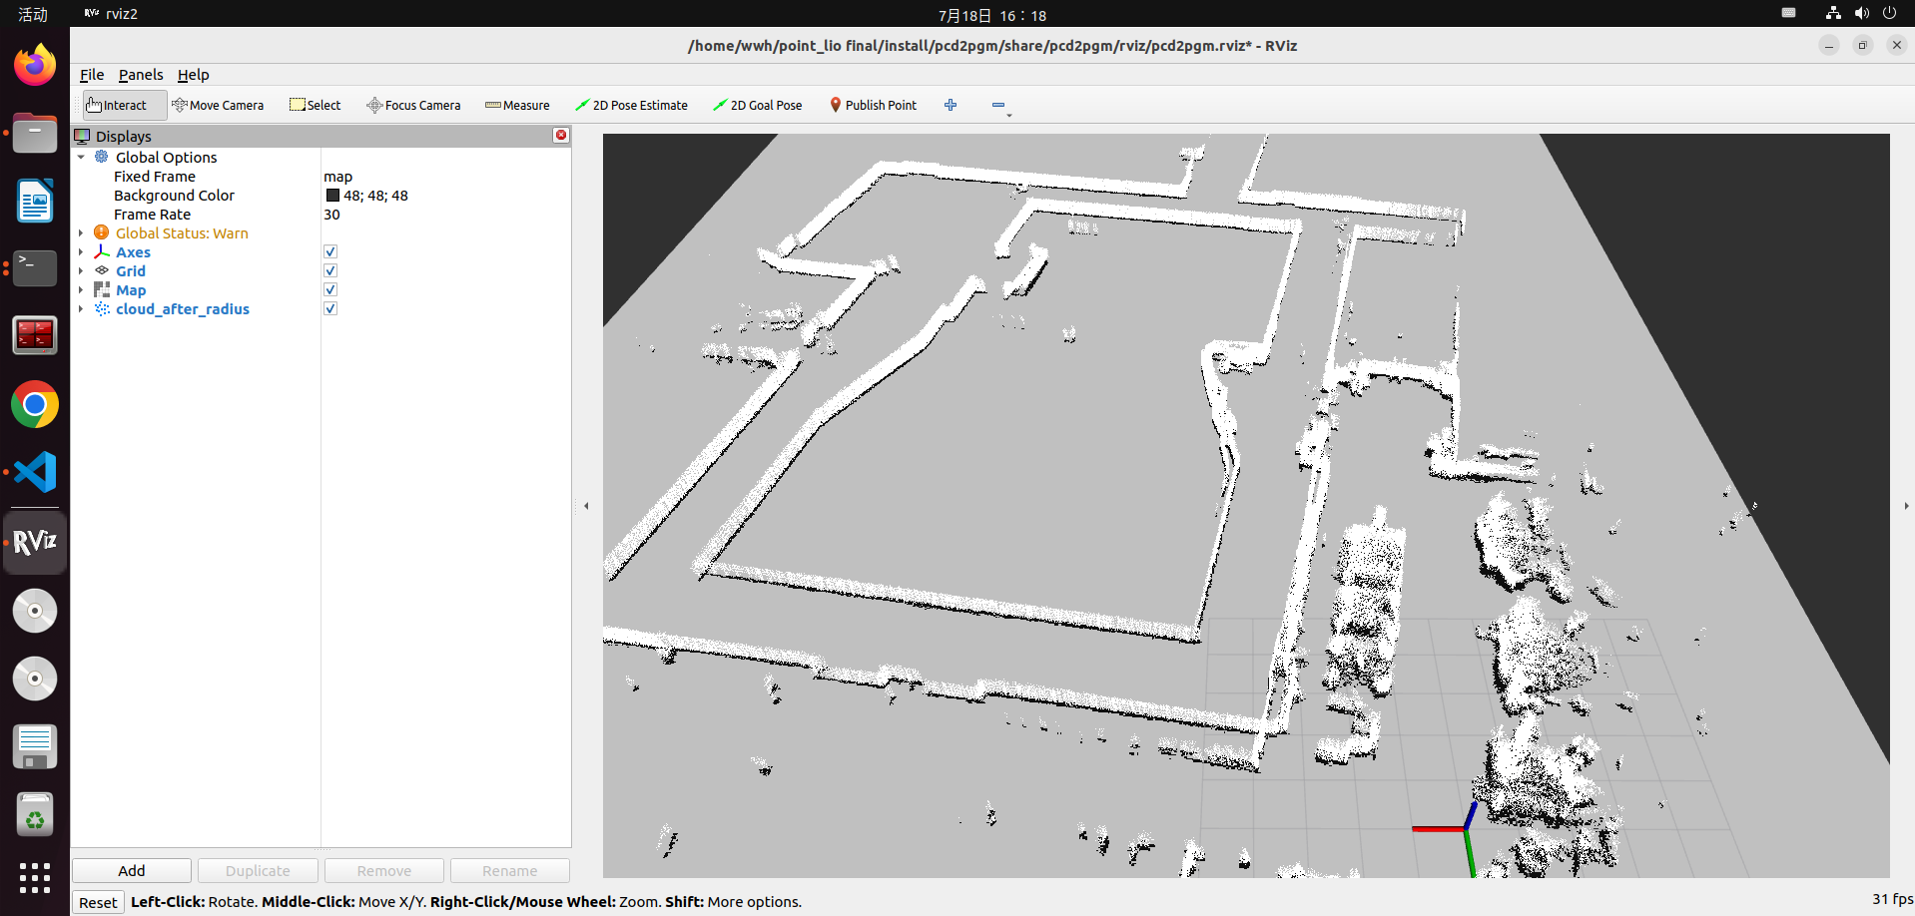Open the system volume indicator
The width and height of the screenshot is (1915, 916).
coord(1861,13)
